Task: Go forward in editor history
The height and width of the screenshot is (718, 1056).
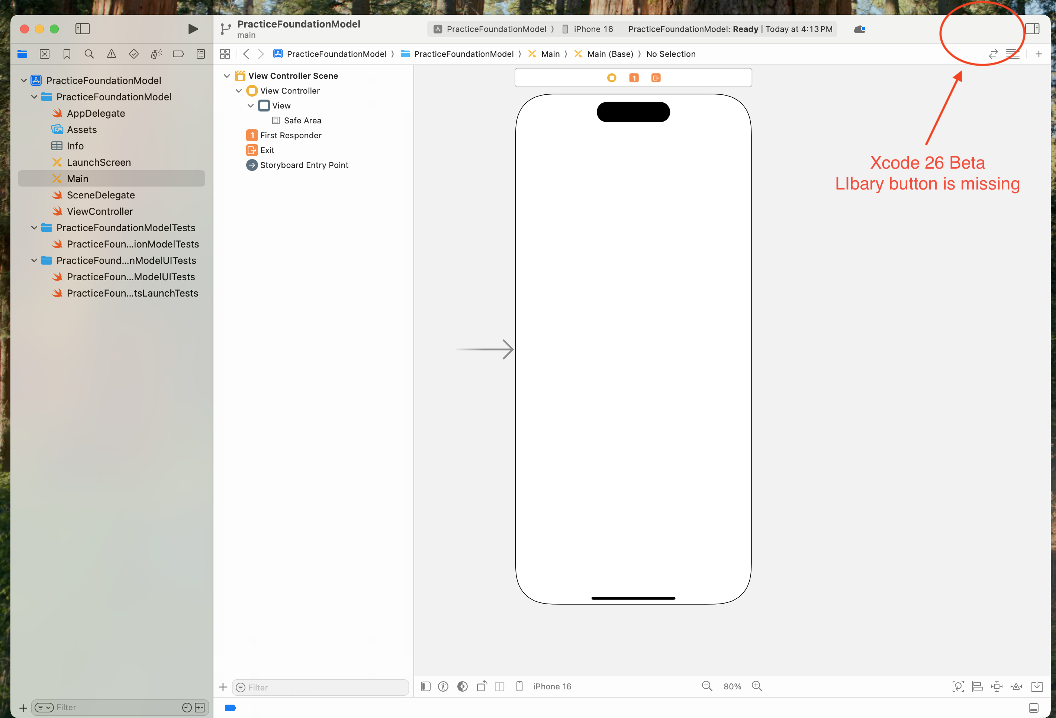Action: point(261,54)
